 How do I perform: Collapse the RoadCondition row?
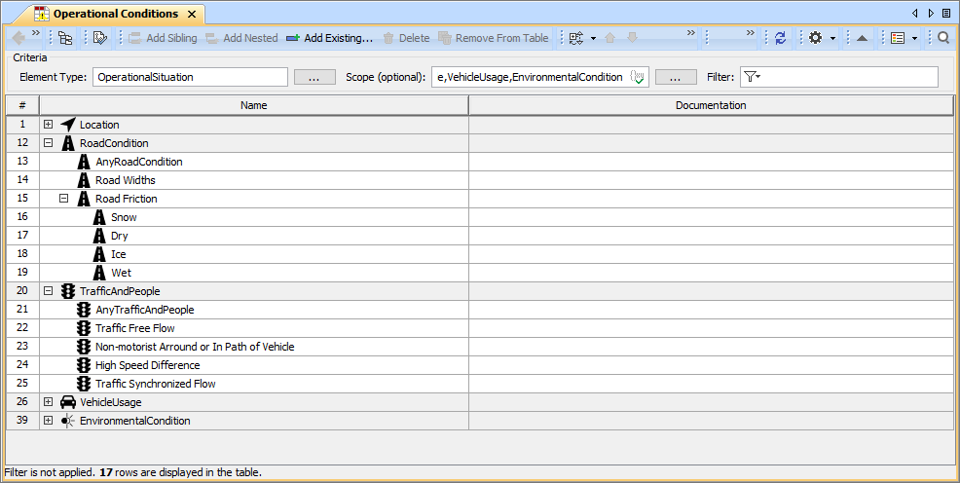pyautogui.click(x=49, y=142)
